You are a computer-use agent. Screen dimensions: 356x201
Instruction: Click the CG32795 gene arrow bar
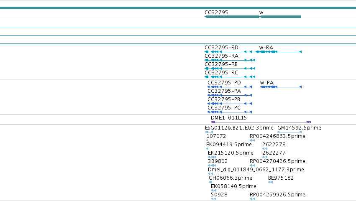coord(232,17)
